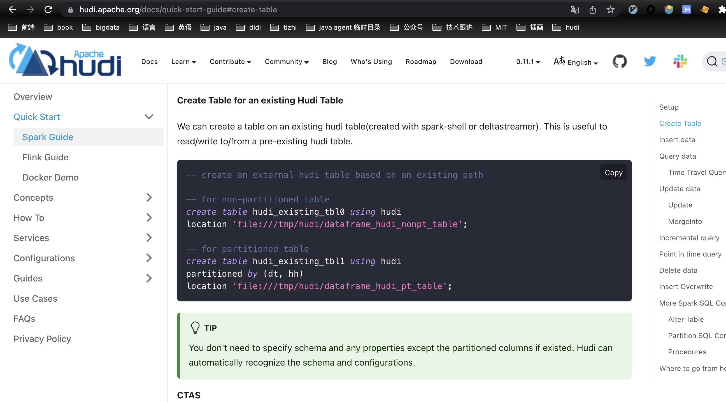
Task: Open the Contribute dropdown menu
Action: [x=231, y=61]
